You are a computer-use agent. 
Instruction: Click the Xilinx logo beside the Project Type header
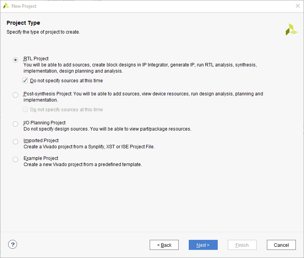click(x=291, y=29)
